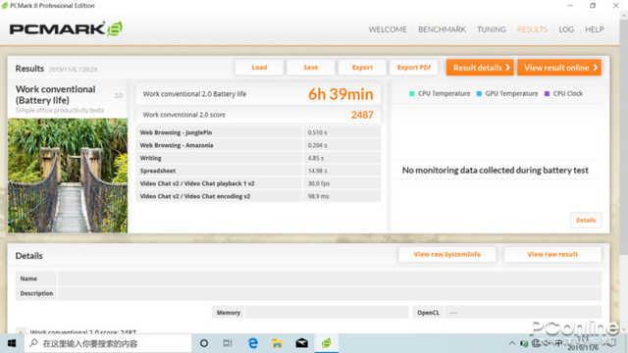Click View raw result
628x353 pixels.
[x=552, y=255]
